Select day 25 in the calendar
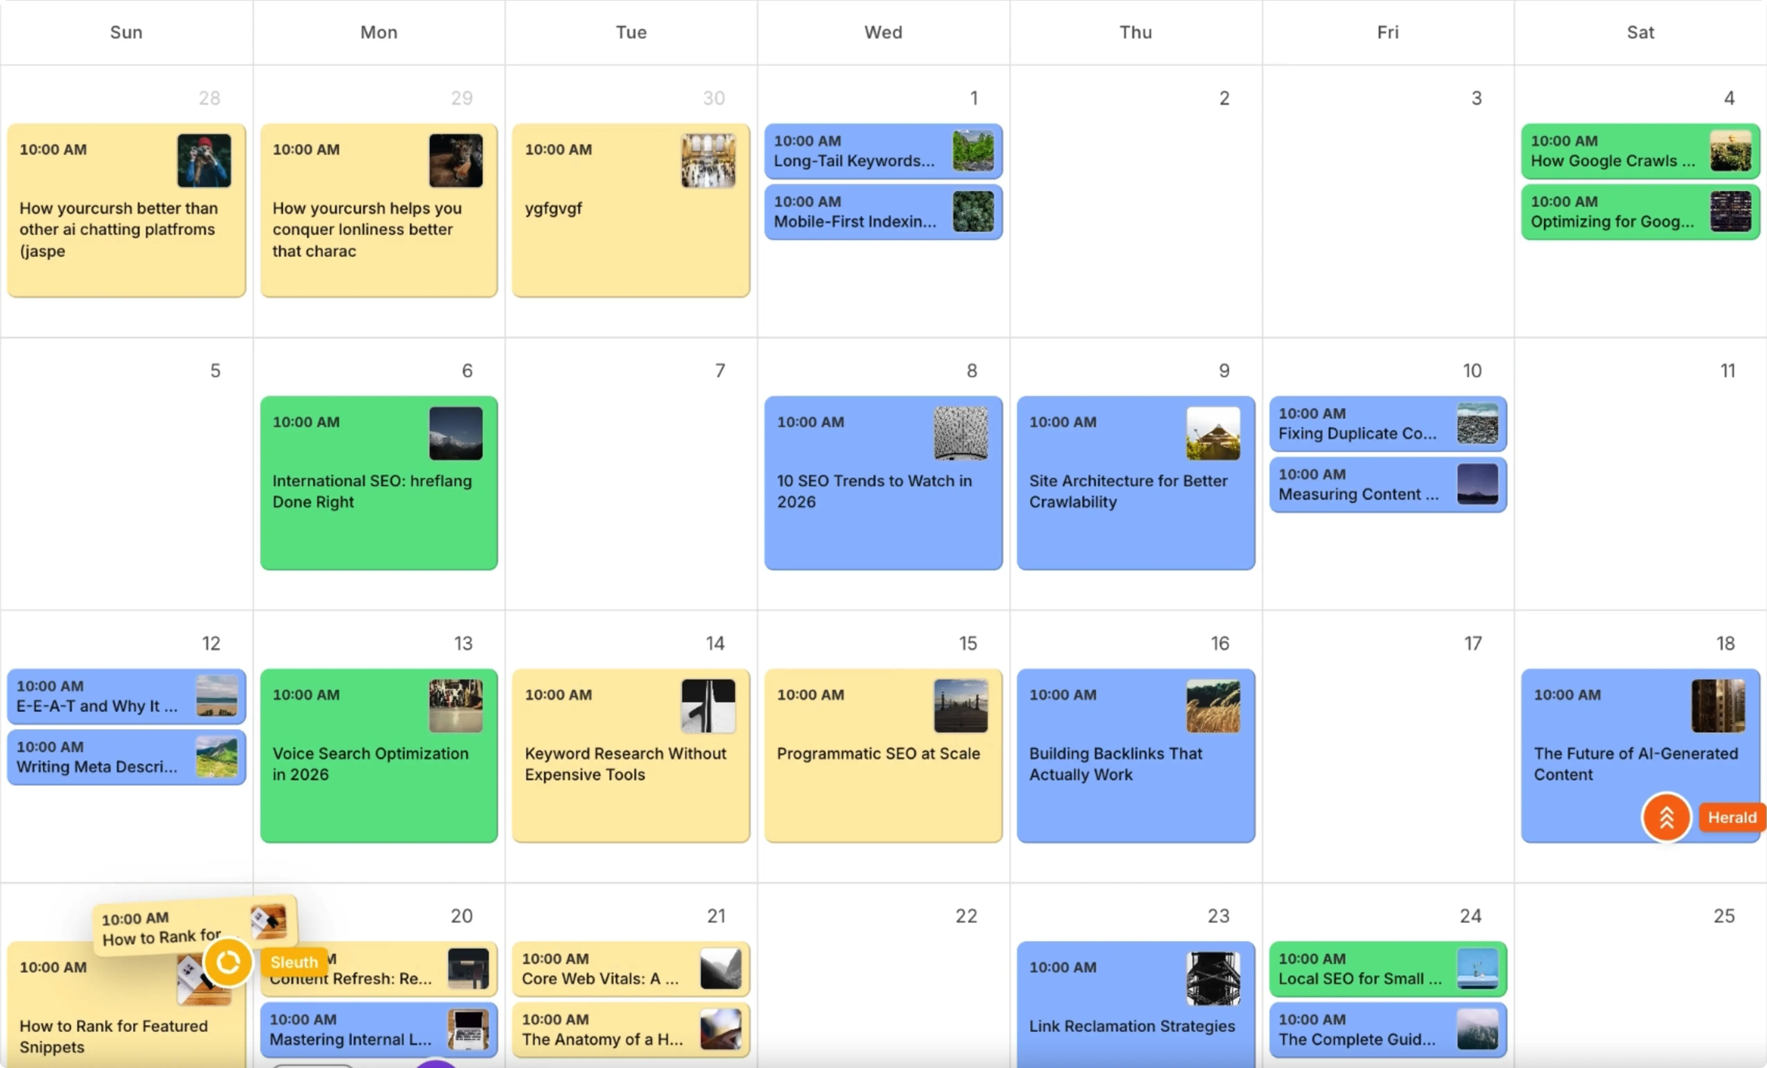1767x1068 pixels. (x=1724, y=915)
